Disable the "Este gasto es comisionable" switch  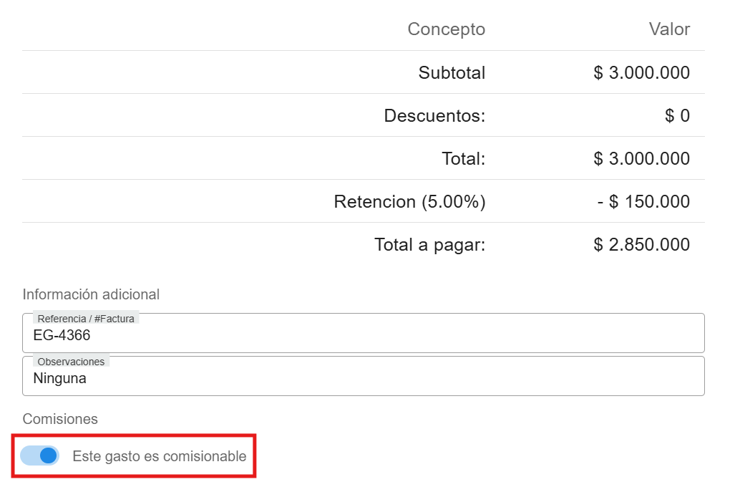[40, 455]
